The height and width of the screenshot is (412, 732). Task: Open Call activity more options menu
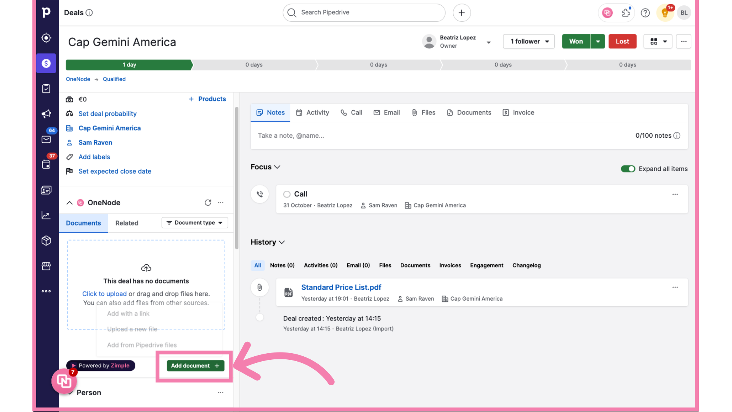675,194
